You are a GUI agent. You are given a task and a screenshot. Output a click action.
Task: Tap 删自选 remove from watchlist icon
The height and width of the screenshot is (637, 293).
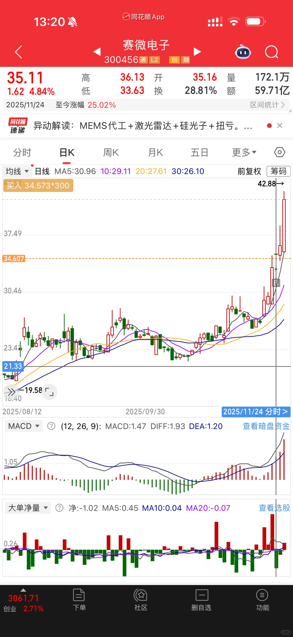[x=201, y=600]
